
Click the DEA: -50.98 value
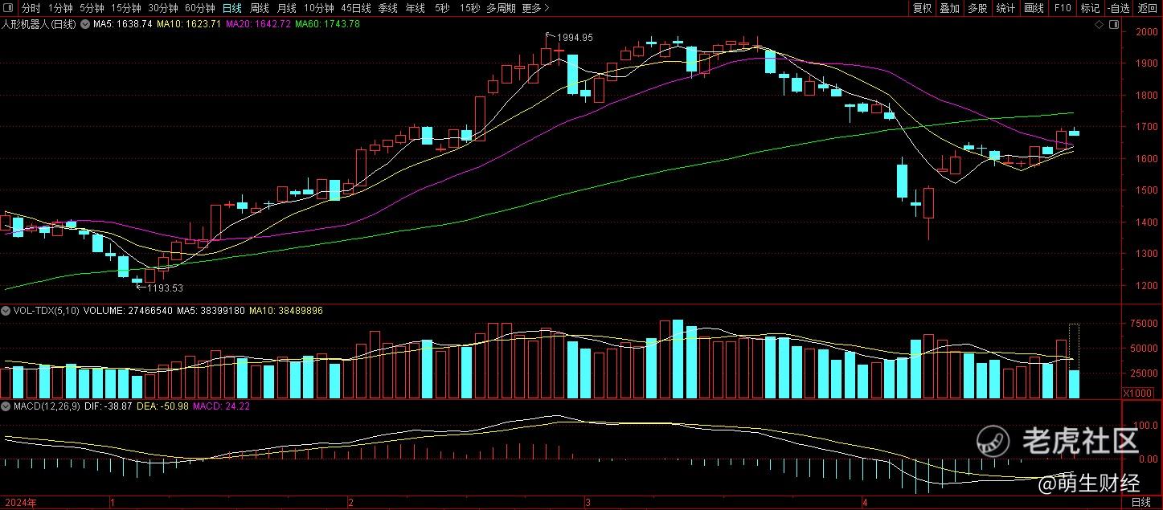tap(162, 406)
